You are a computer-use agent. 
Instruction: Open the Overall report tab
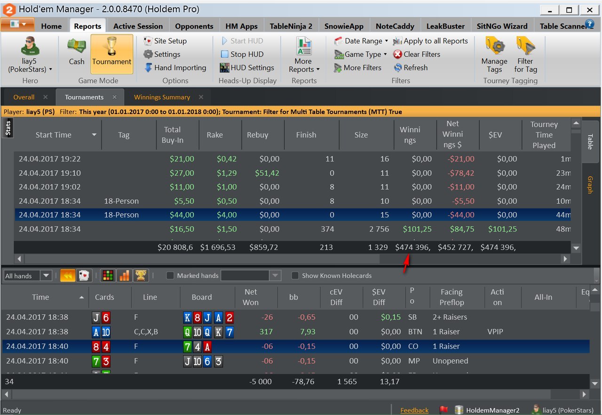24,97
